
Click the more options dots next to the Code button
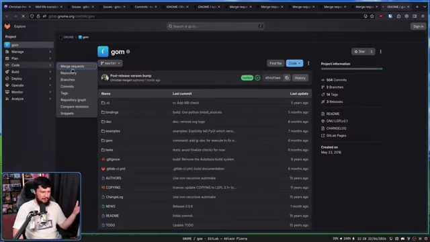[x=308, y=63]
